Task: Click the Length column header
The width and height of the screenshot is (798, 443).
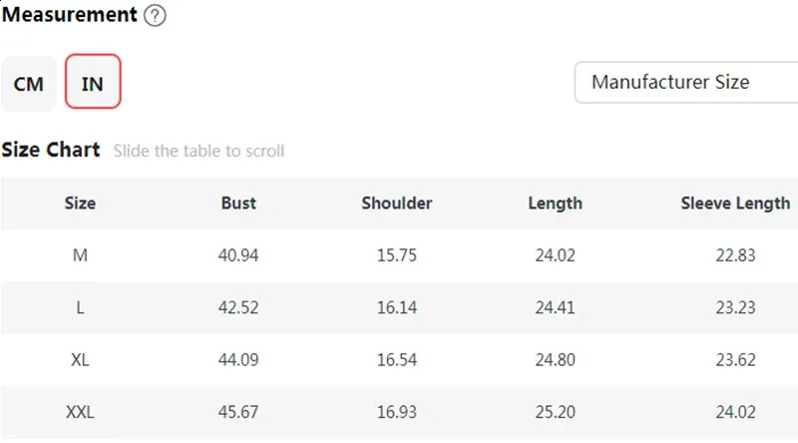Action: pos(555,204)
